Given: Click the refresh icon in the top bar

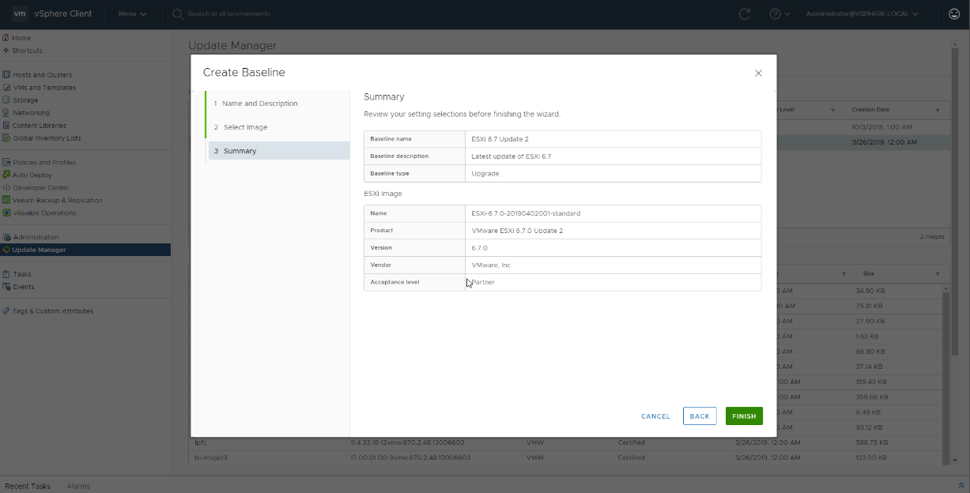Looking at the screenshot, I should (x=744, y=13).
